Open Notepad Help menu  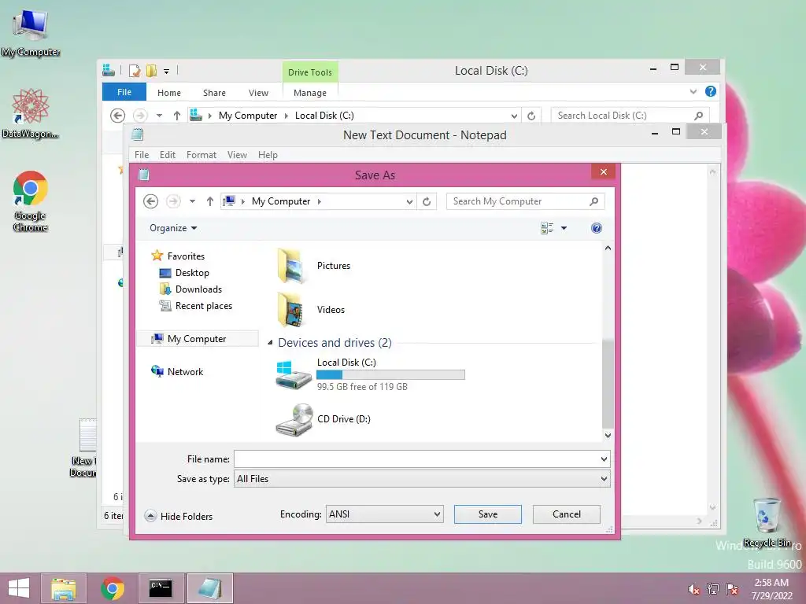(268, 155)
